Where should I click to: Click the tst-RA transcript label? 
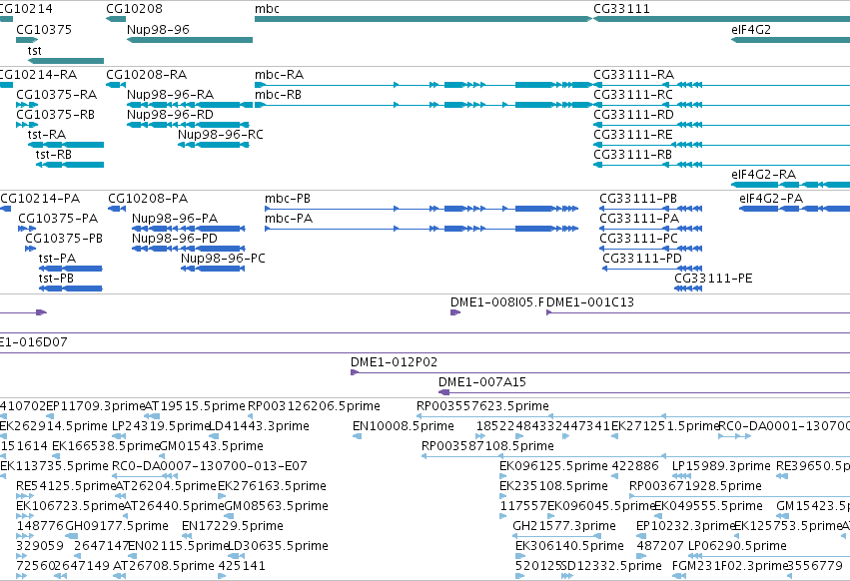coord(47,135)
